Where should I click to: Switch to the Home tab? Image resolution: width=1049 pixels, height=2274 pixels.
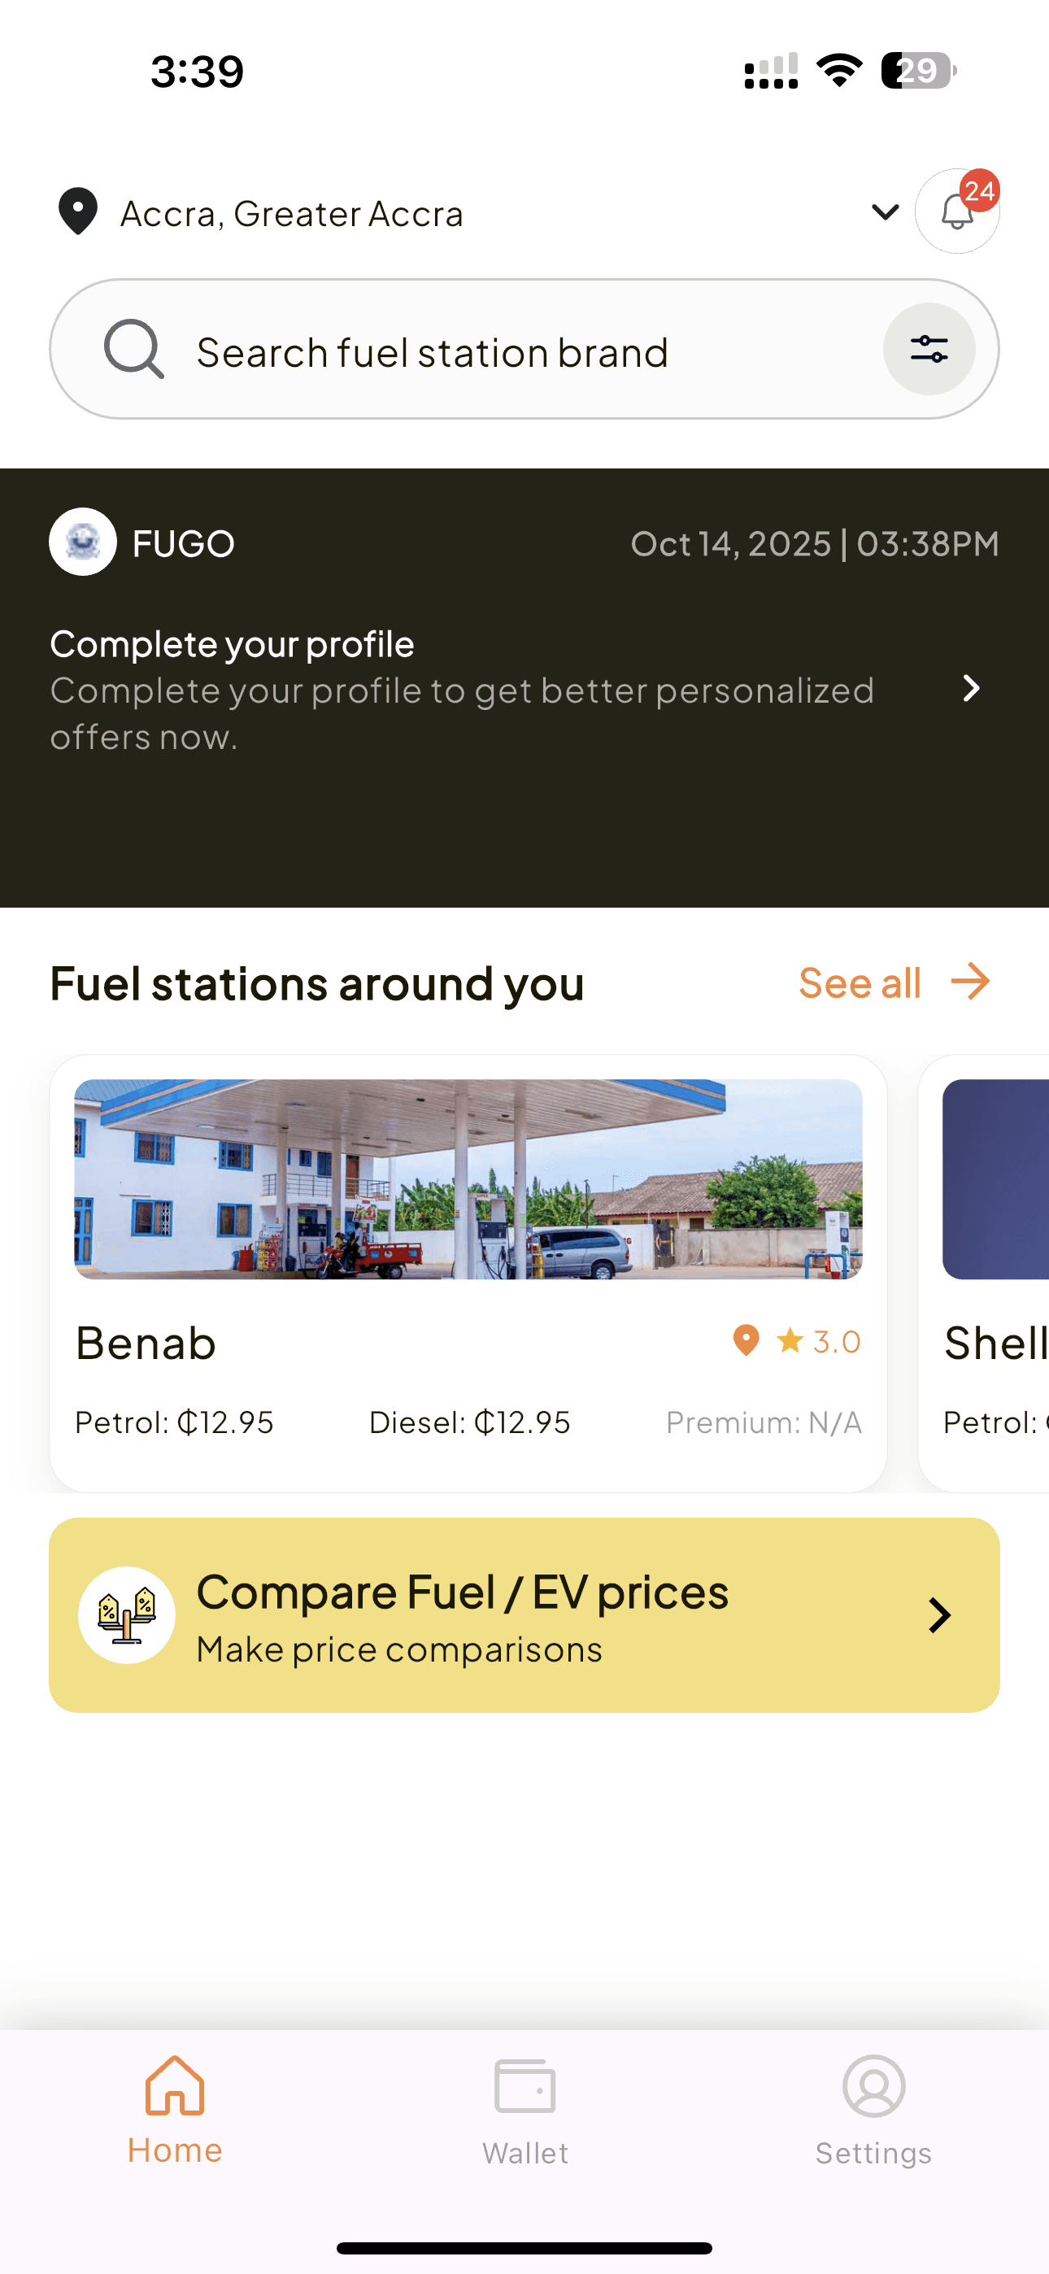[175, 2110]
